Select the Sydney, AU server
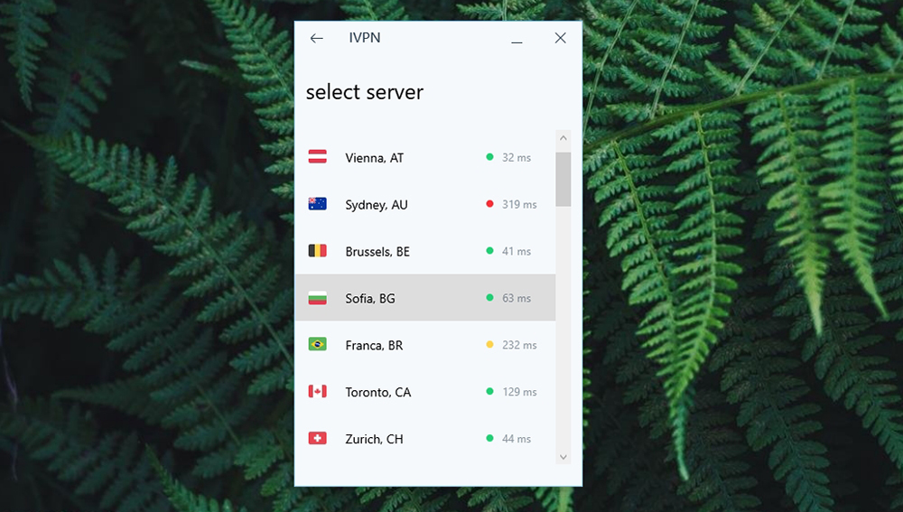Image resolution: width=903 pixels, height=512 pixels. [425, 204]
